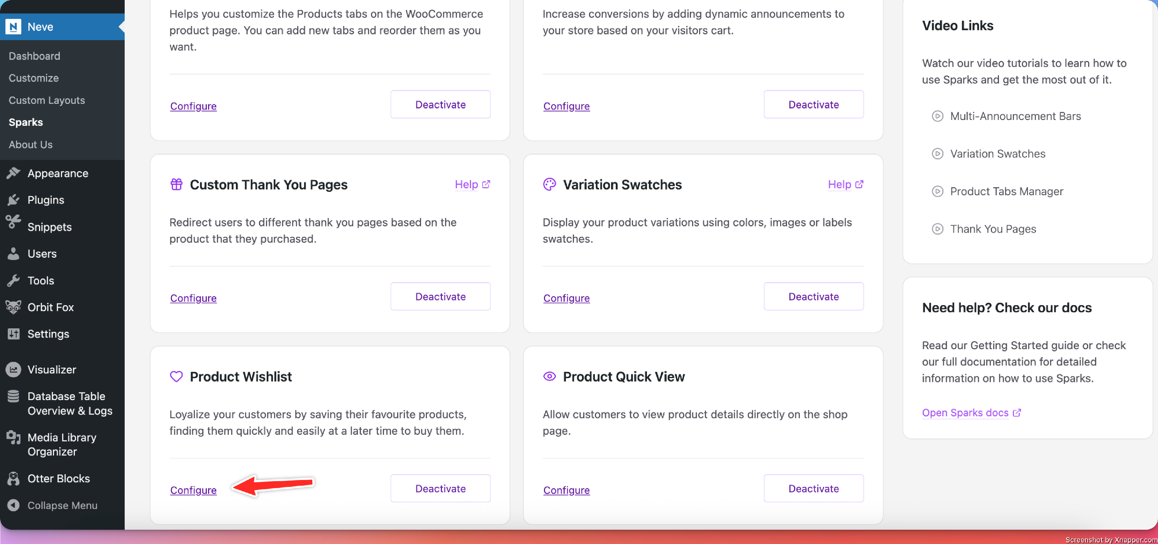Configure the Product Wishlist module
This screenshot has width=1158, height=544.
click(x=193, y=490)
